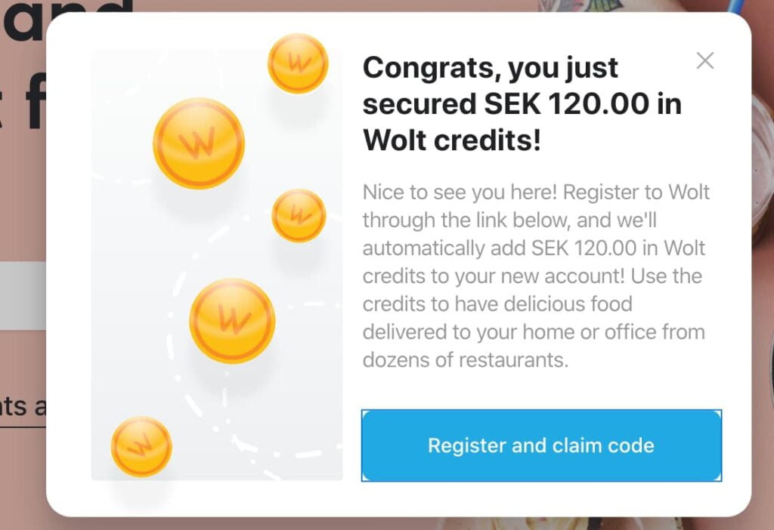Click the large coin on the dashed circle
The image size is (774, 530).
[233, 321]
